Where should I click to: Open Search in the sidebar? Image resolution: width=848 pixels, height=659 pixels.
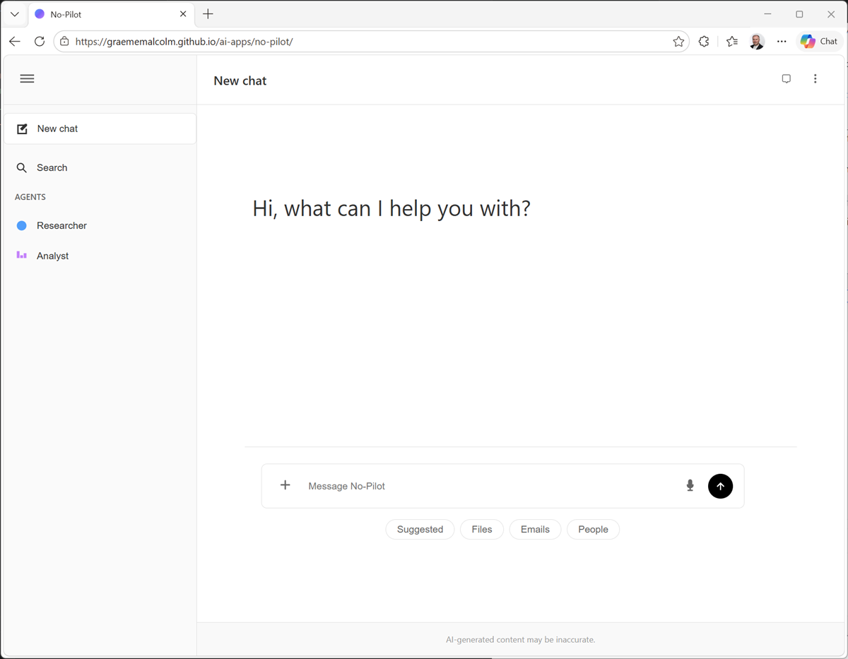(100, 167)
